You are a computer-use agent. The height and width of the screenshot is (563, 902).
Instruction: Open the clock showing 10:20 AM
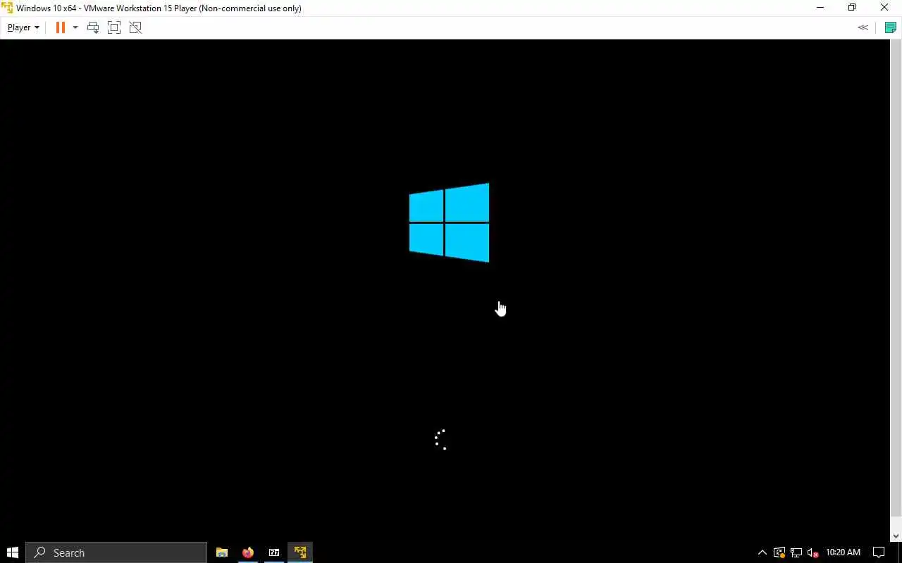[843, 552]
